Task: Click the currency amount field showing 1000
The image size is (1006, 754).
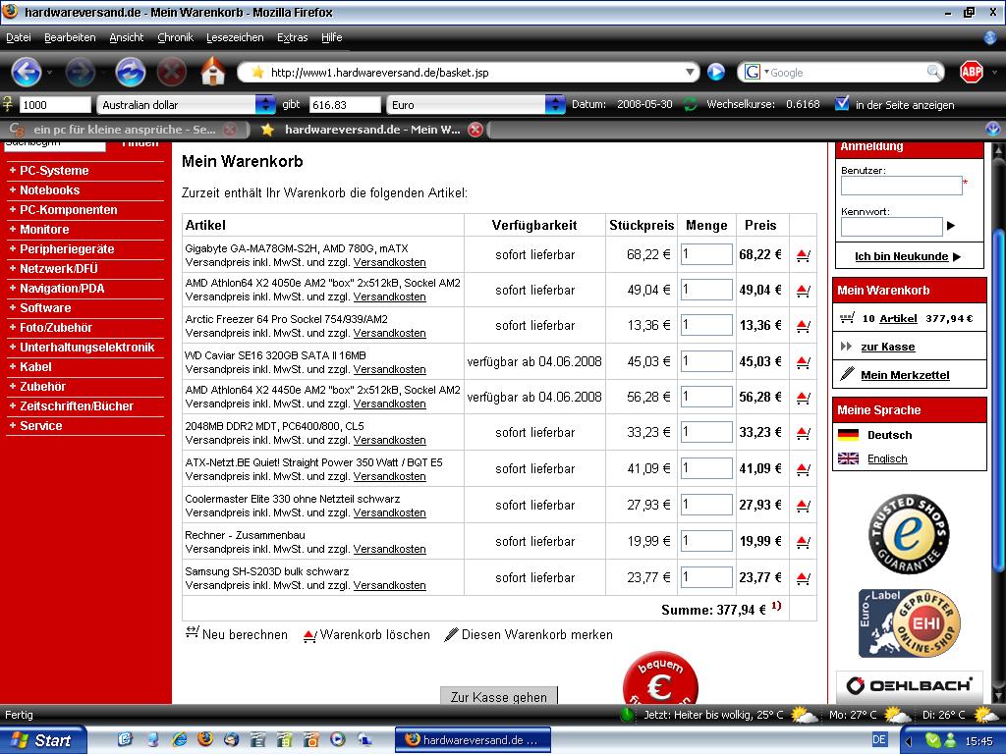Action: coord(55,104)
